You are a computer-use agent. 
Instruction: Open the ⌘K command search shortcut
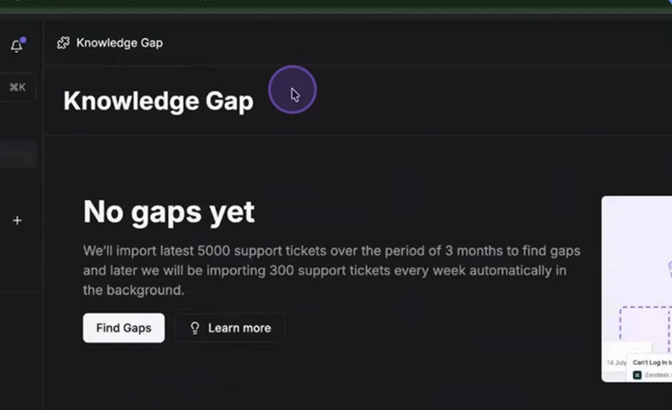tap(17, 87)
